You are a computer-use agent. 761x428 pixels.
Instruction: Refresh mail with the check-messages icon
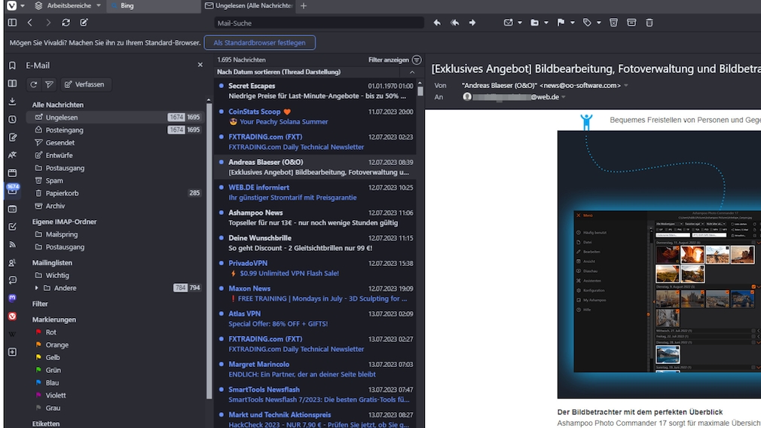pos(34,84)
